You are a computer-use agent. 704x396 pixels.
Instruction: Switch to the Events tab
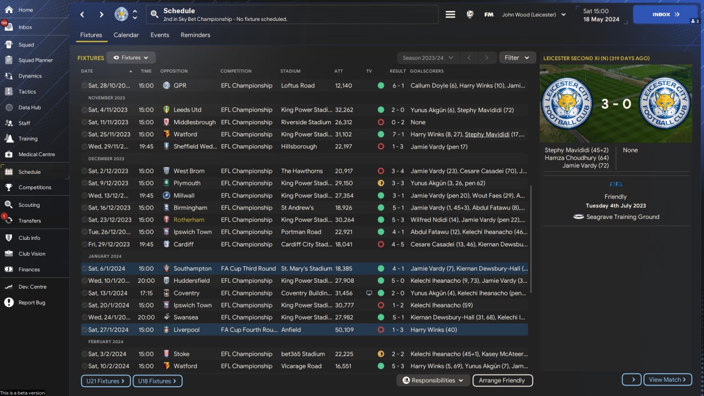pos(160,35)
